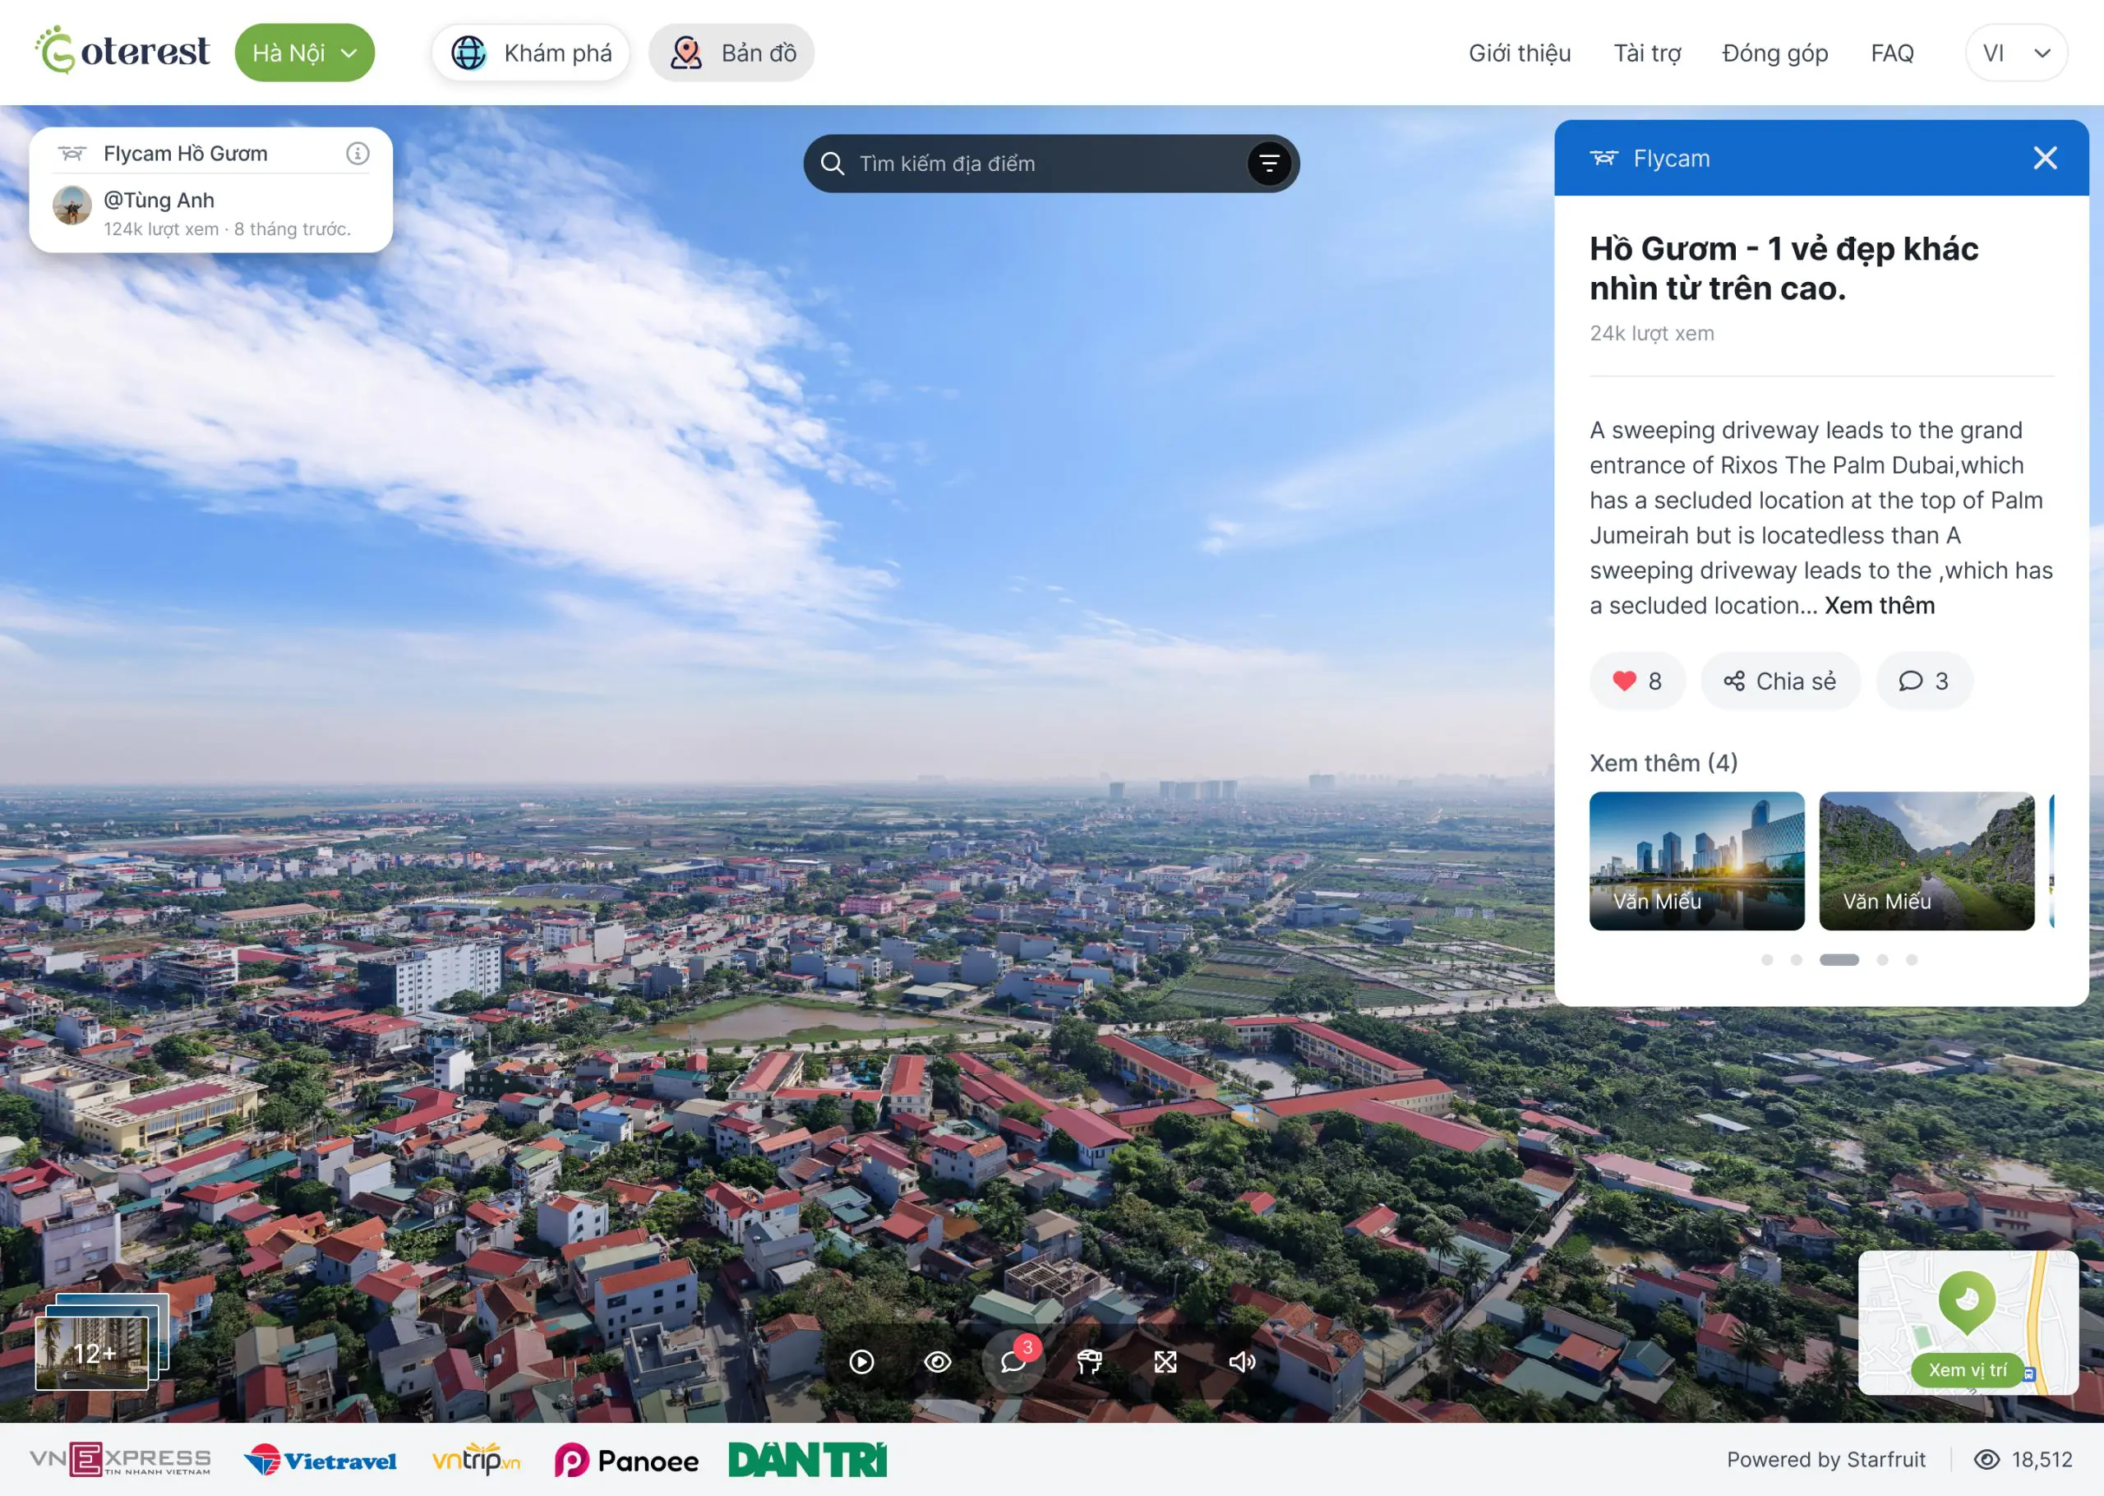This screenshot has height=1496, width=2104.
Task: Toggle the eye visibility icon in viewer toolbar
Action: click(x=938, y=1361)
